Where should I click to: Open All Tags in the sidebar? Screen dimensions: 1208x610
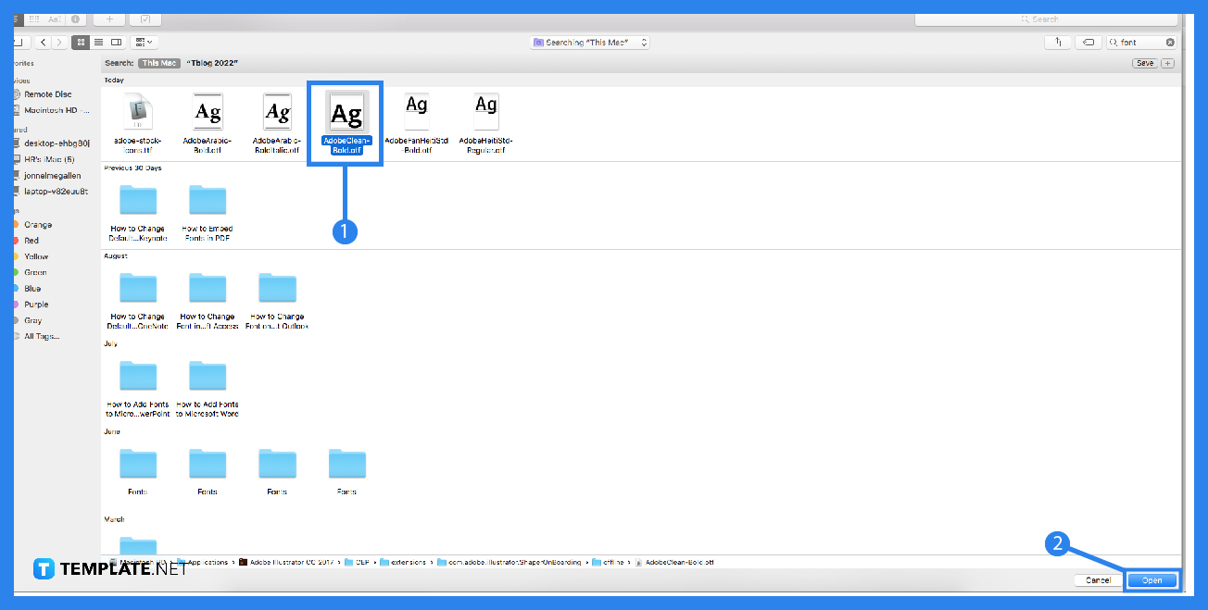pyautogui.click(x=39, y=336)
